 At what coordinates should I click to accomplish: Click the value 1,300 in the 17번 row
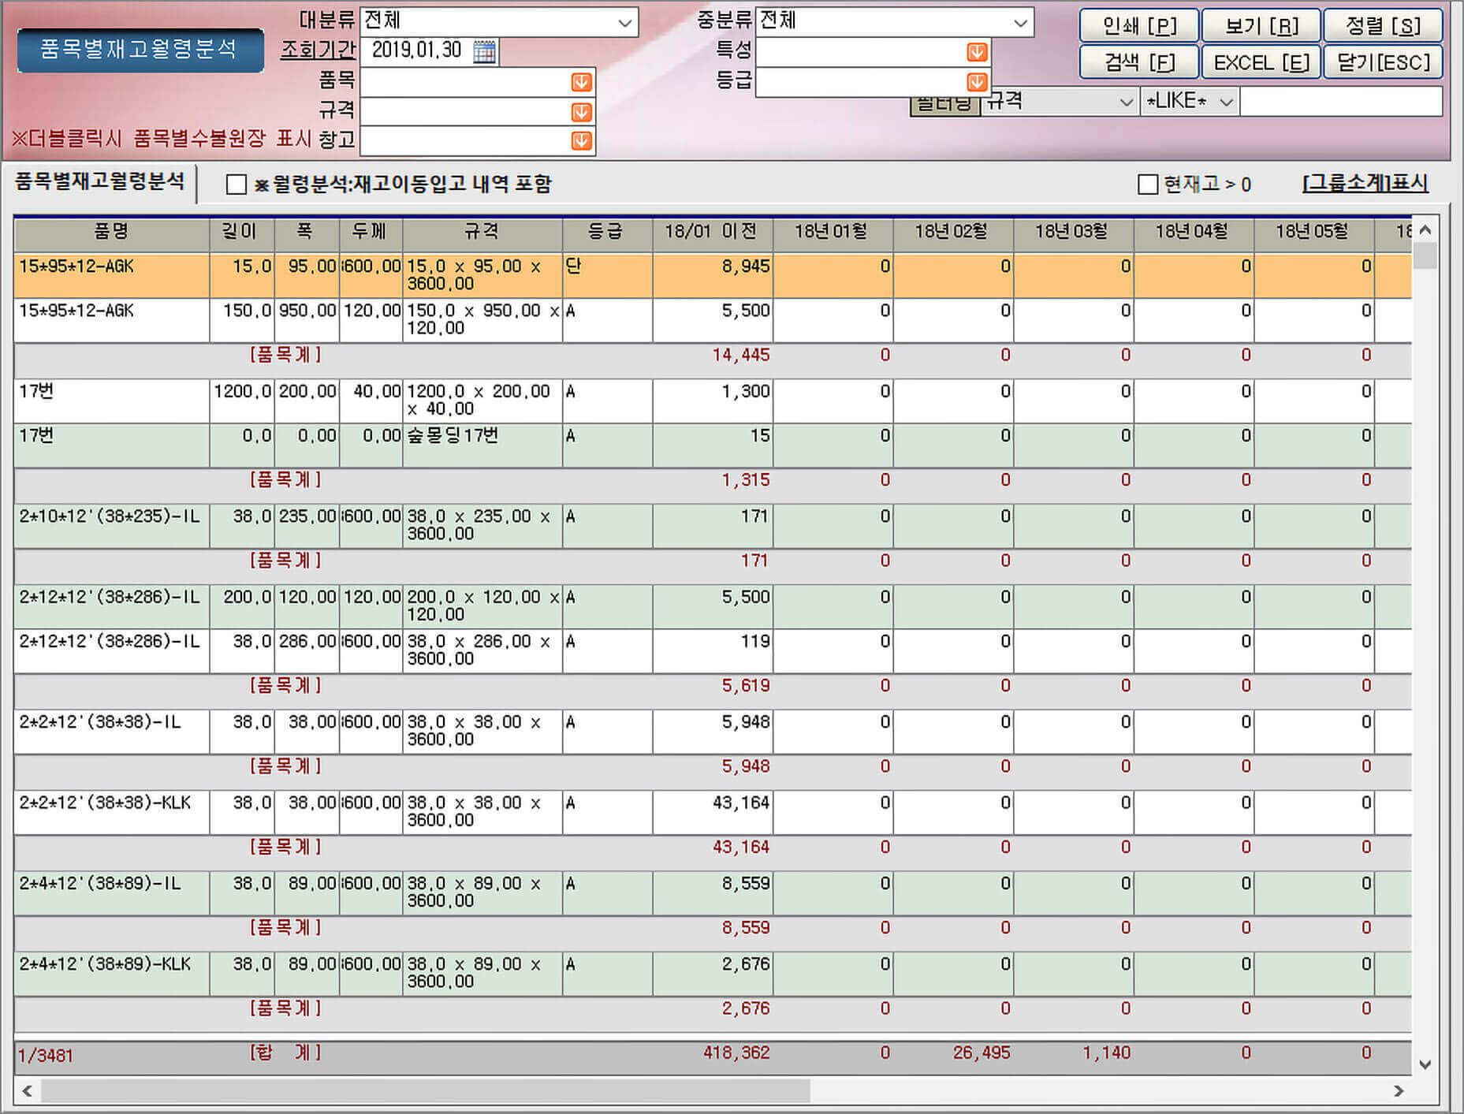tap(746, 391)
